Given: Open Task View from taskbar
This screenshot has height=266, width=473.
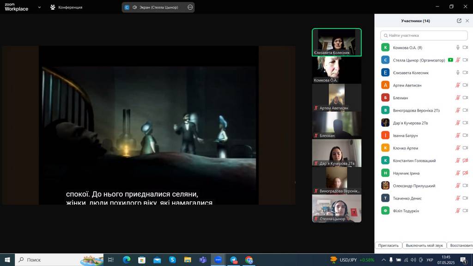Looking at the screenshot, I should (111, 260).
